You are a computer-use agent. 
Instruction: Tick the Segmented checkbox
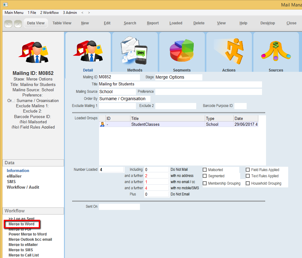pos(205,176)
